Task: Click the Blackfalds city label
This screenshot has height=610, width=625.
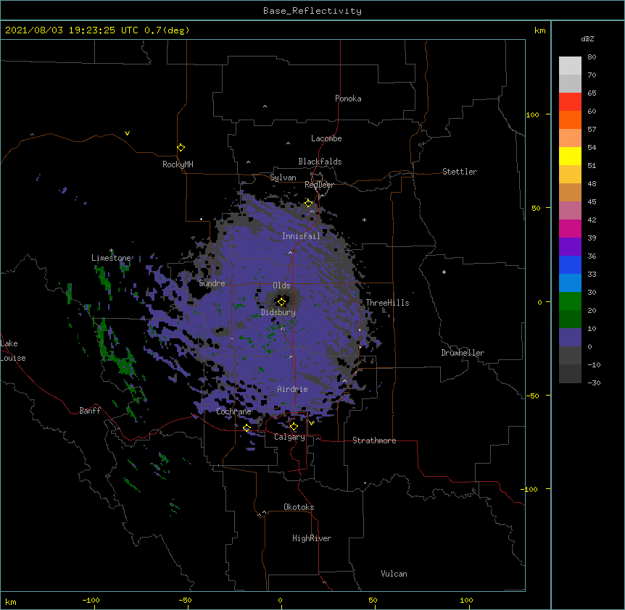Action: click(x=320, y=162)
